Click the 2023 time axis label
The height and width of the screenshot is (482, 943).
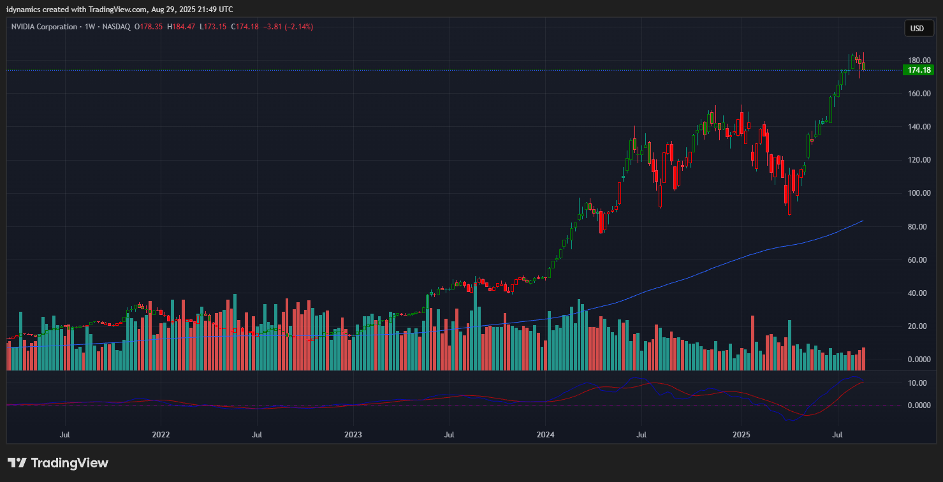pyautogui.click(x=353, y=435)
